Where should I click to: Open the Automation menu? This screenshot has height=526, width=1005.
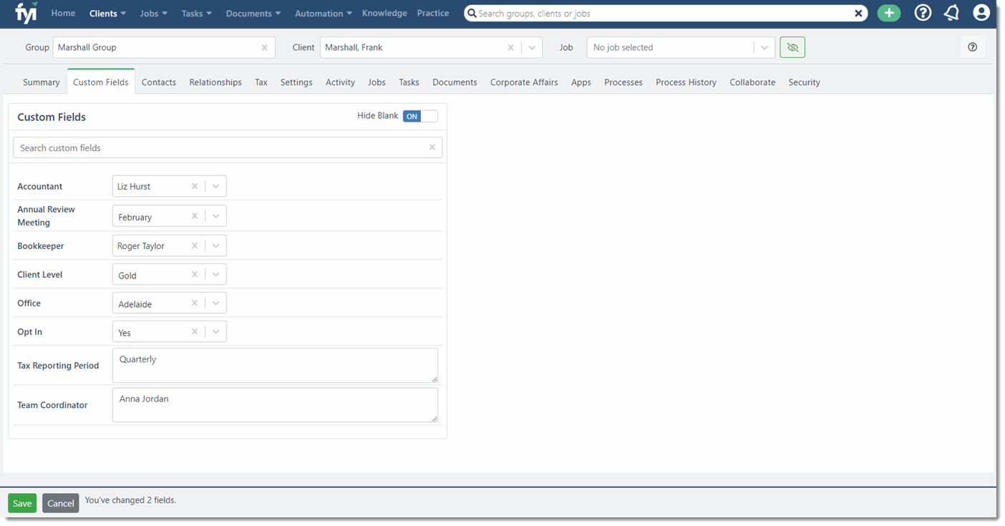(323, 12)
